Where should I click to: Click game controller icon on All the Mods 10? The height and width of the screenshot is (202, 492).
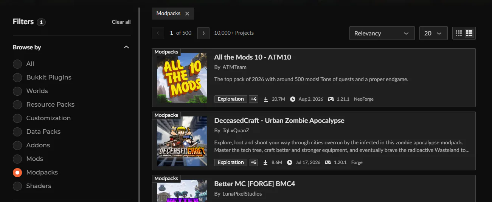click(x=331, y=99)
